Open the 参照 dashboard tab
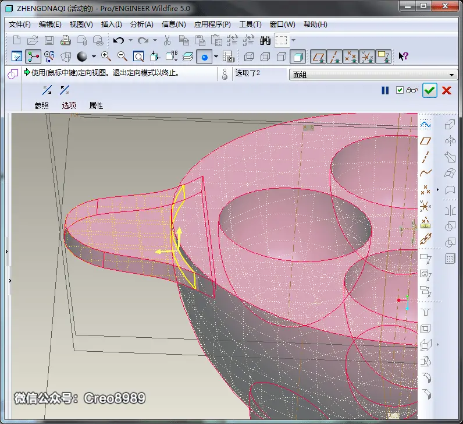This screenshot has width=463, height=424. [42, 105]
